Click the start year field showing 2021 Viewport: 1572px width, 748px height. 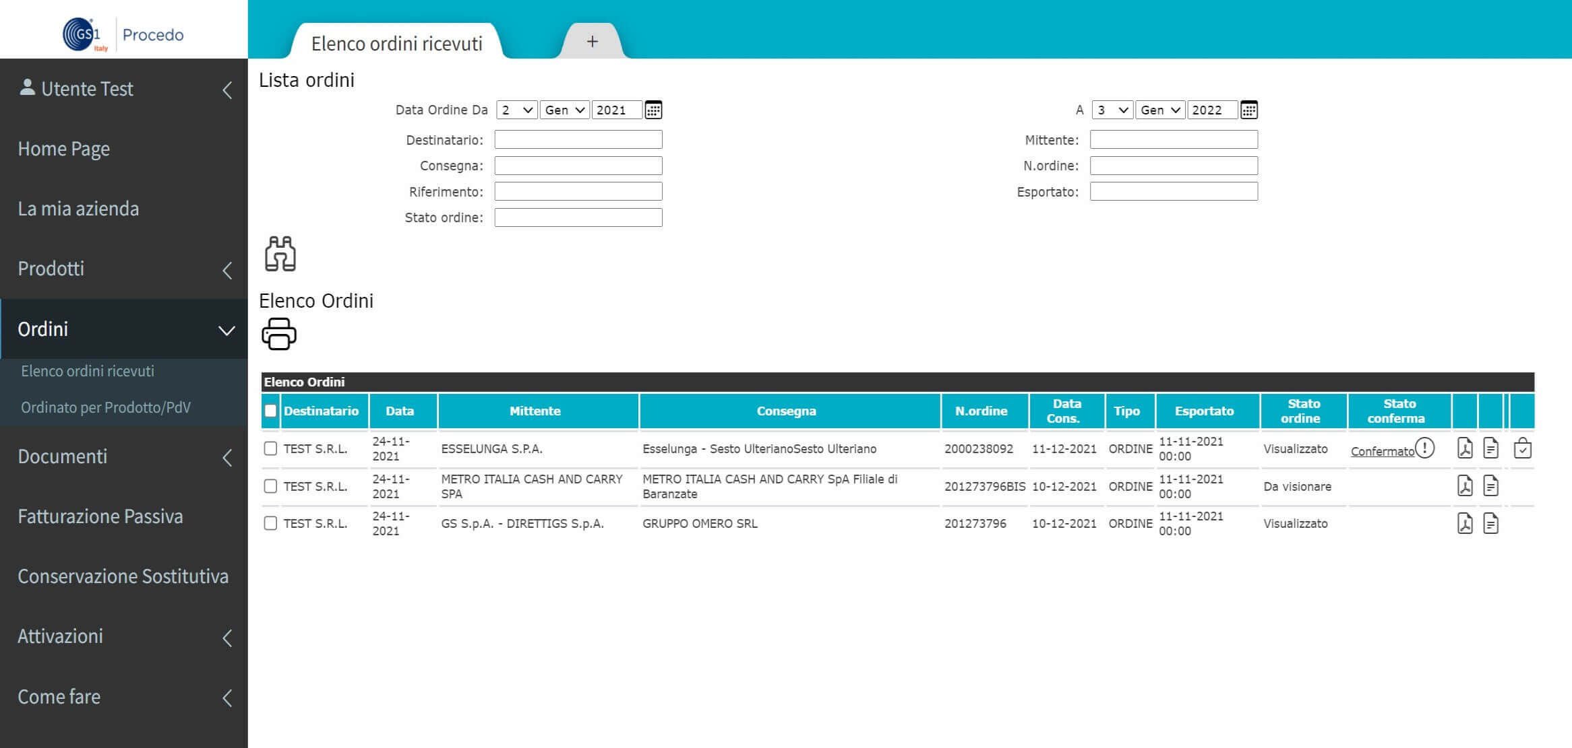pos(617,110)
